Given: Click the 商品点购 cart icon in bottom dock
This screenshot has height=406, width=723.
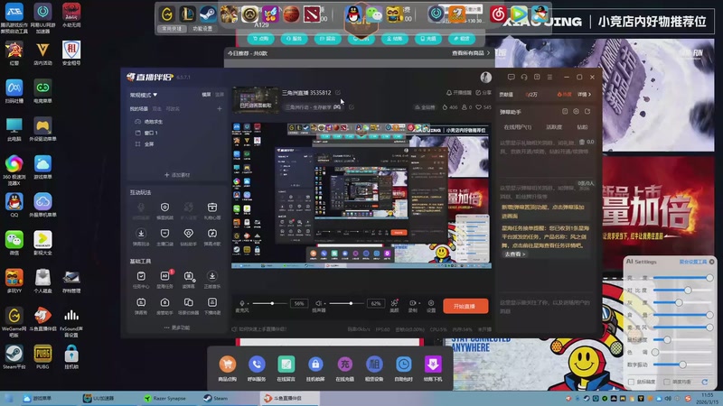Looking at the screenshot, I should (x=228, y=364).
